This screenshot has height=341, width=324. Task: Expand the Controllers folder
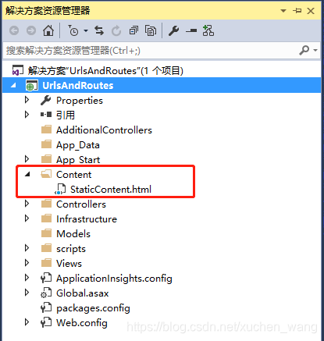(27, 204)
